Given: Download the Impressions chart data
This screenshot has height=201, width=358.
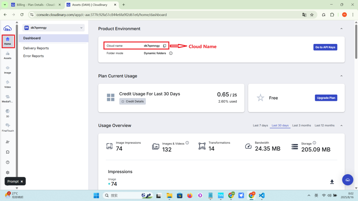Looking at the screenshot, I should tap(332, 181).
